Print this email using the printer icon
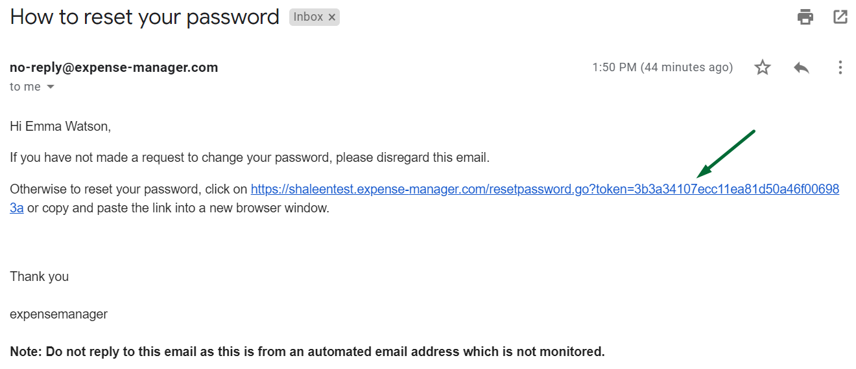This screenshot has width=856, height=369. pos(805,17)
